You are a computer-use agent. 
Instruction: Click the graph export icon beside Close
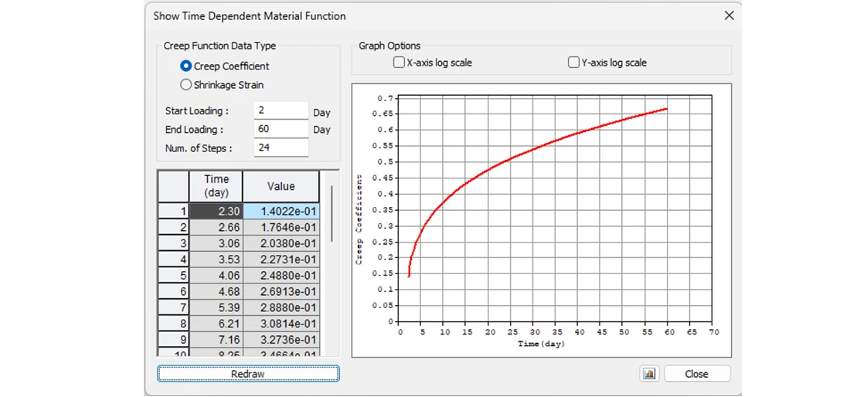click(x=648, y=374)
